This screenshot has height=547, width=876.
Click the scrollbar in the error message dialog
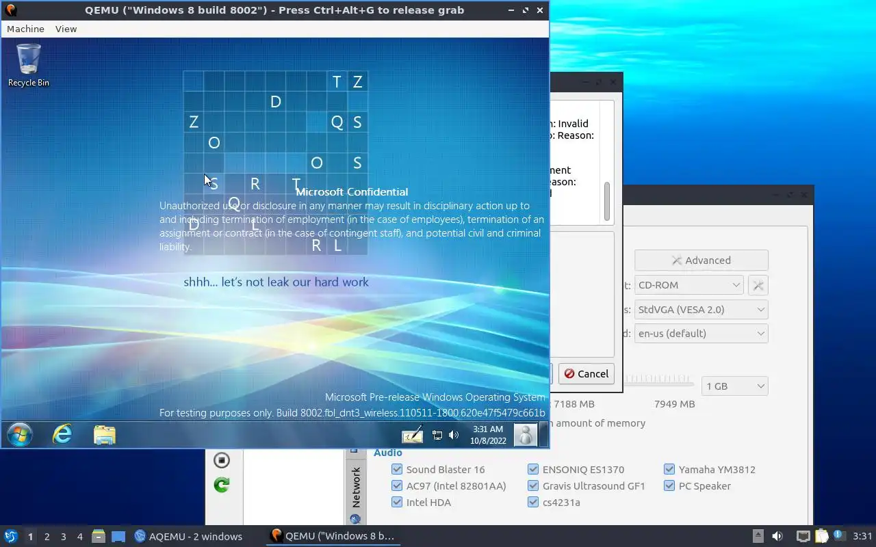click(606, 202)
